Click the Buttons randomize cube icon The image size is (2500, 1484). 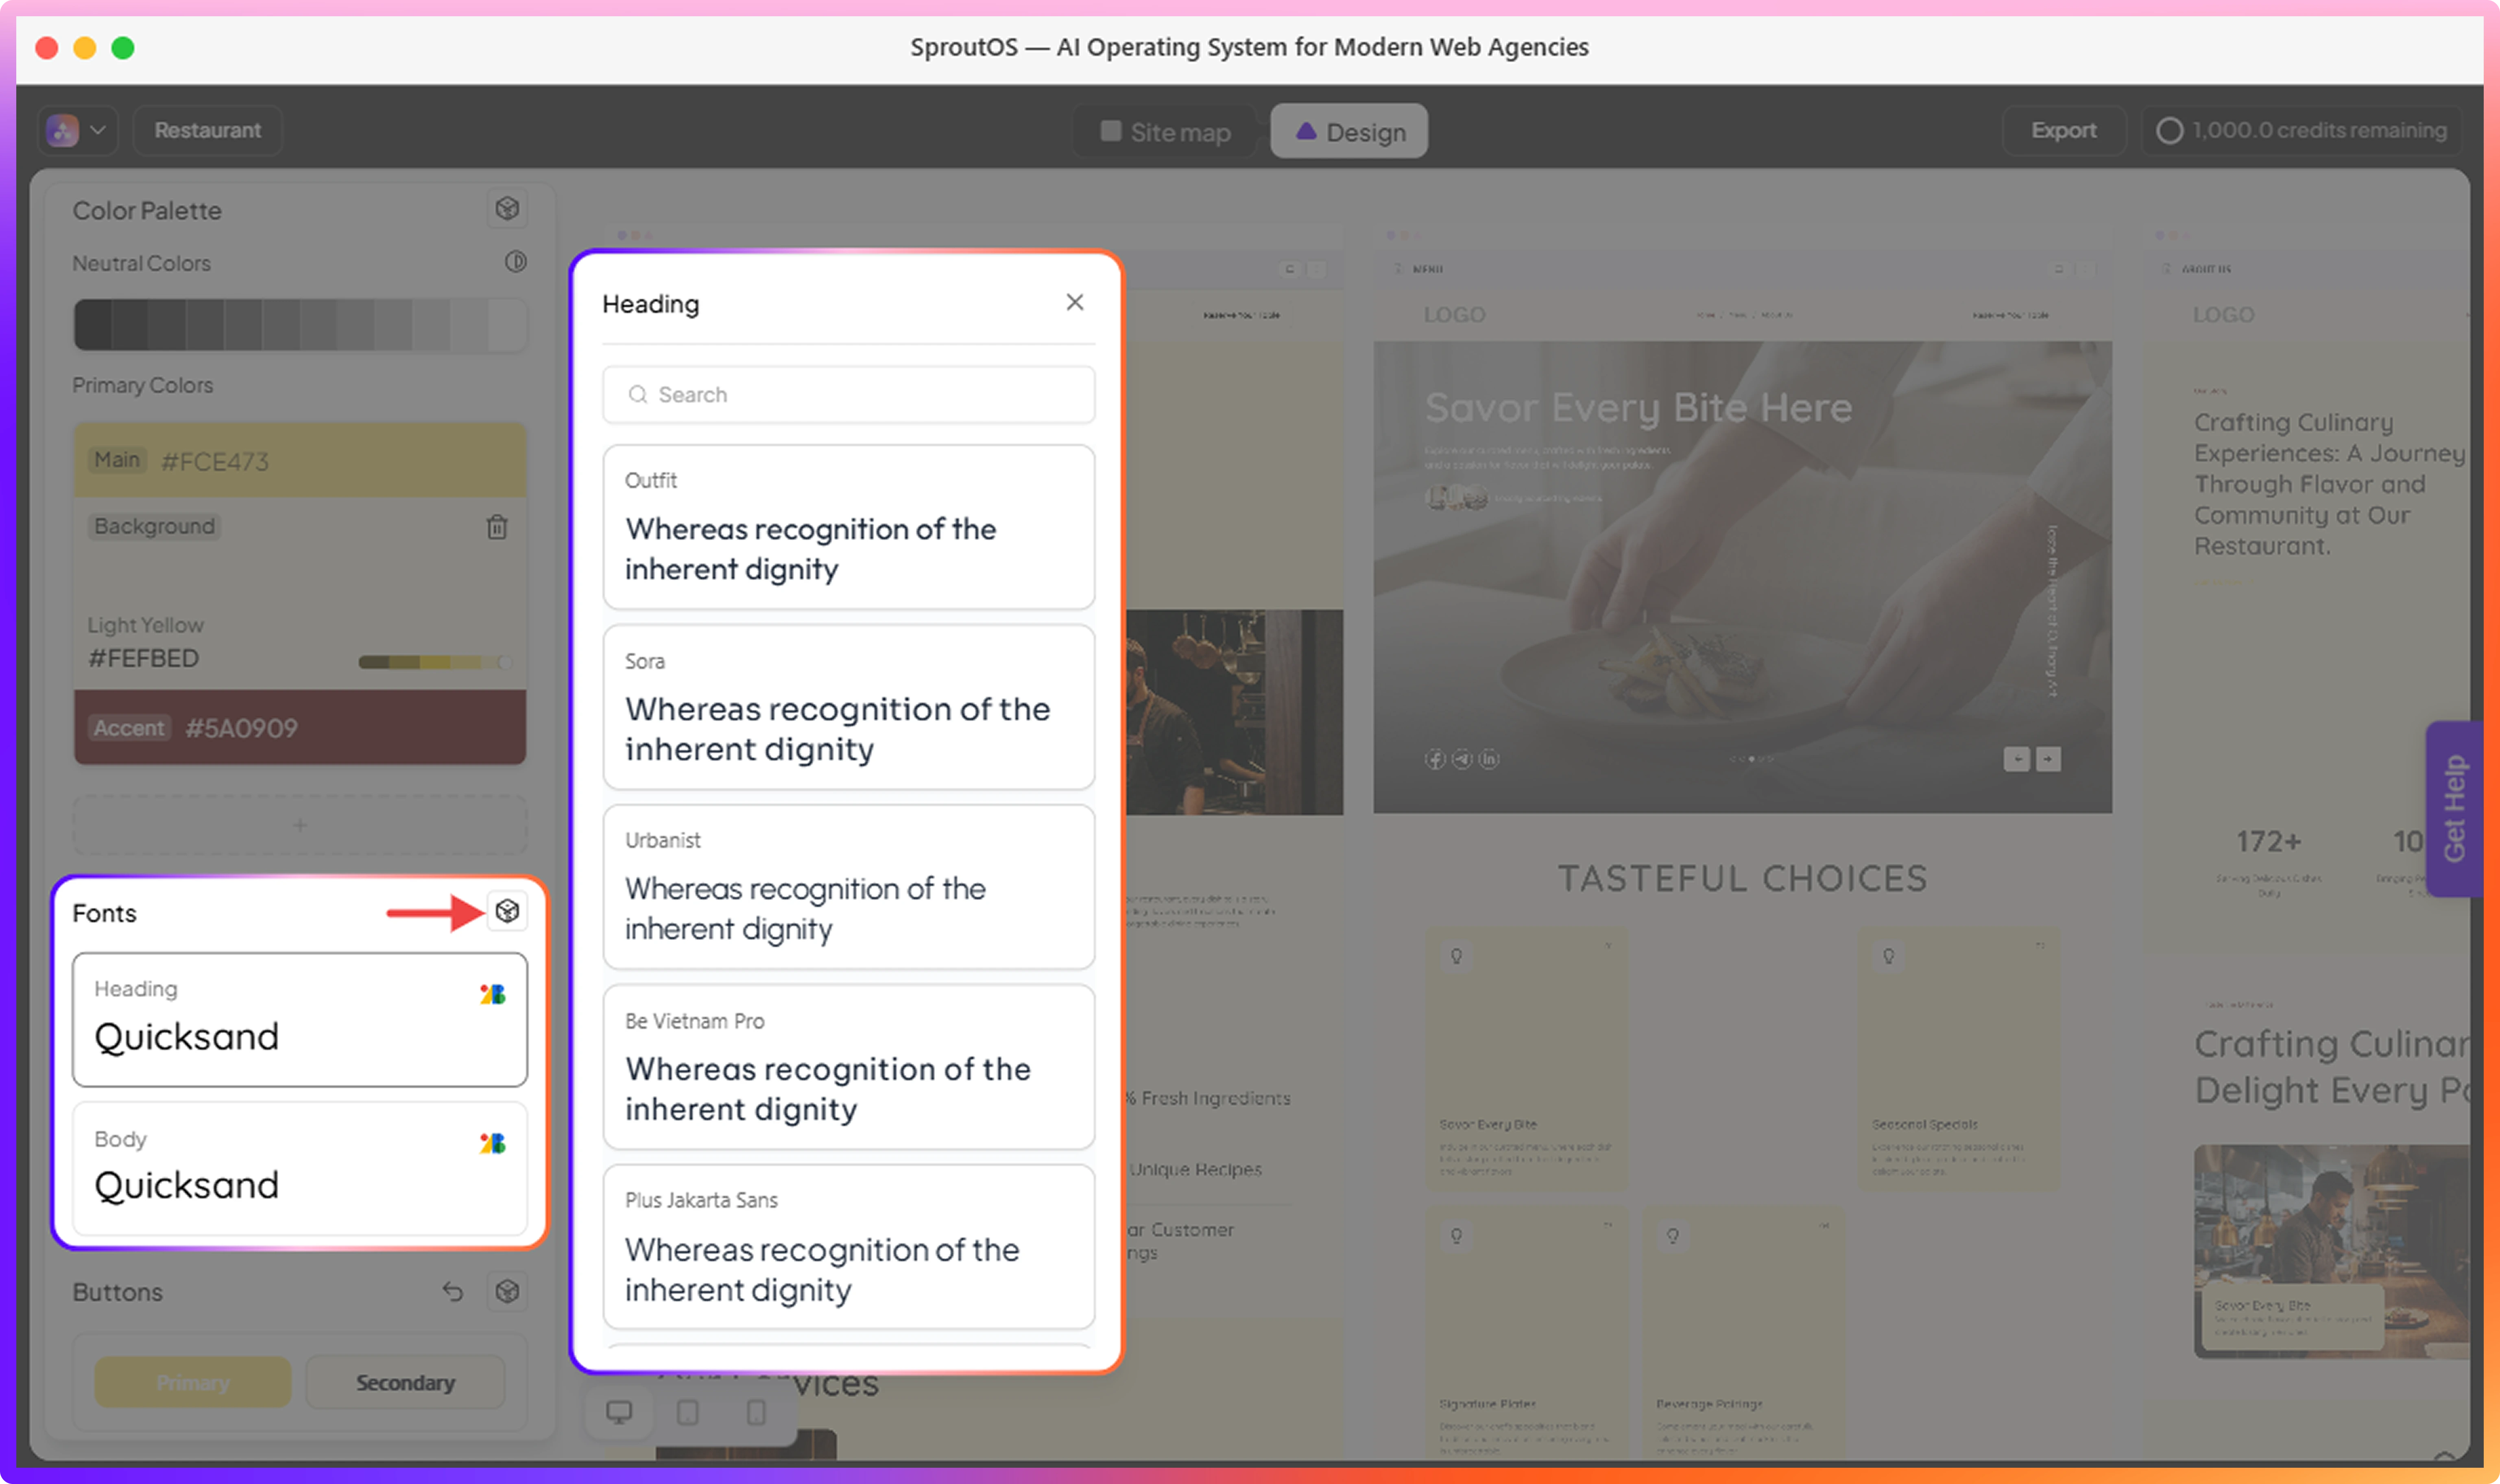point(507,1291)
